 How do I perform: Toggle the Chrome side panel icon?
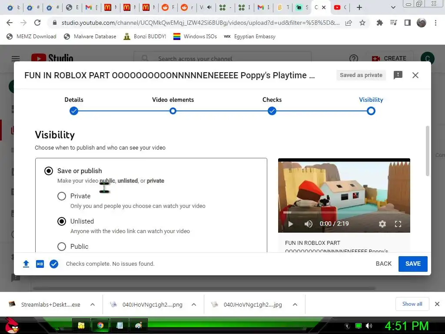408,23
